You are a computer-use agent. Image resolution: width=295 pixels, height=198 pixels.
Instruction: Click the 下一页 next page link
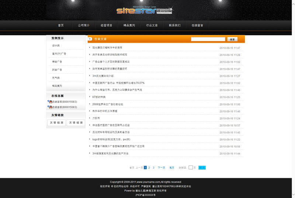[x=162, y=167]
